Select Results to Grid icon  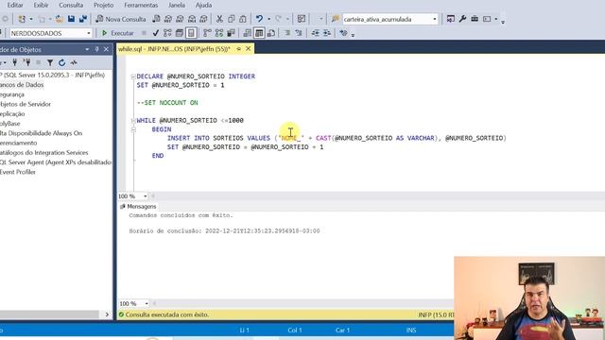point(259,33)
